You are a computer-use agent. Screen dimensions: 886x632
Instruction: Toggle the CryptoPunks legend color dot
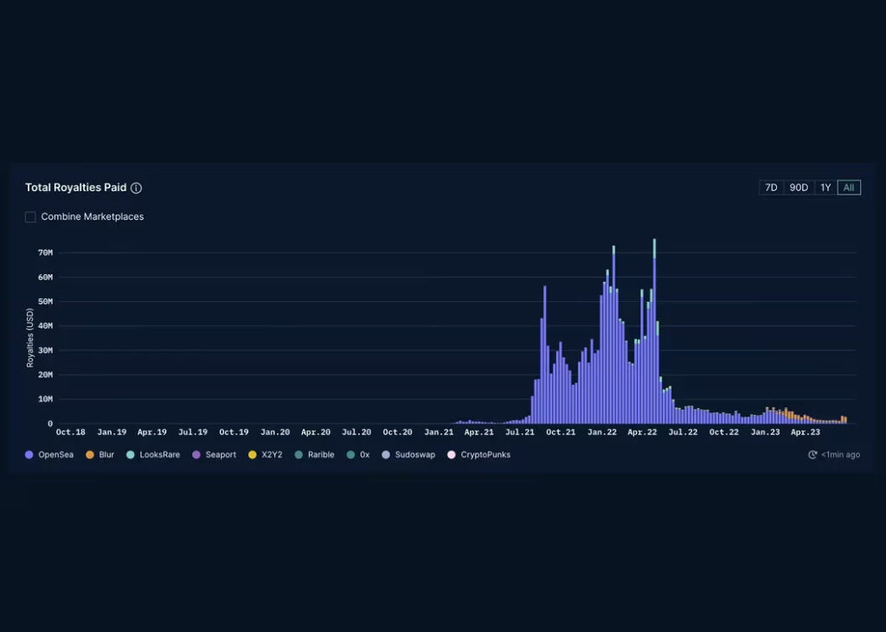(x=452, y=455)
